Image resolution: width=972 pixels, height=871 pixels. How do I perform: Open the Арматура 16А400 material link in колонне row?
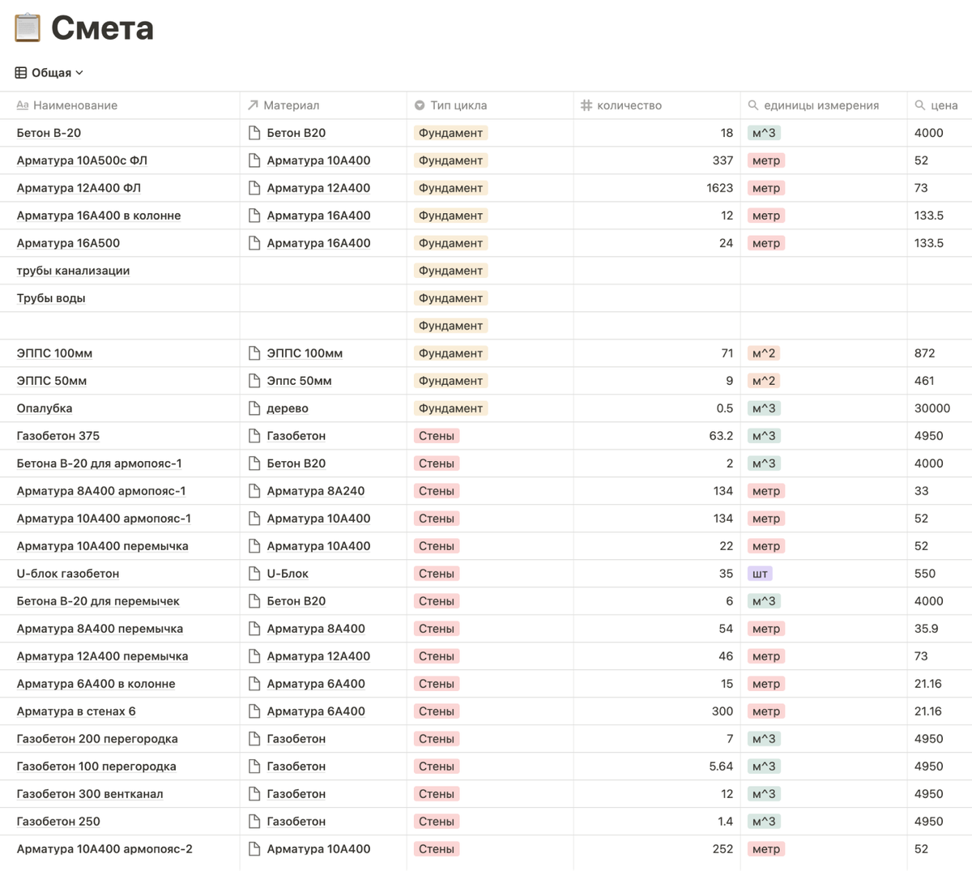click(318, 216)
